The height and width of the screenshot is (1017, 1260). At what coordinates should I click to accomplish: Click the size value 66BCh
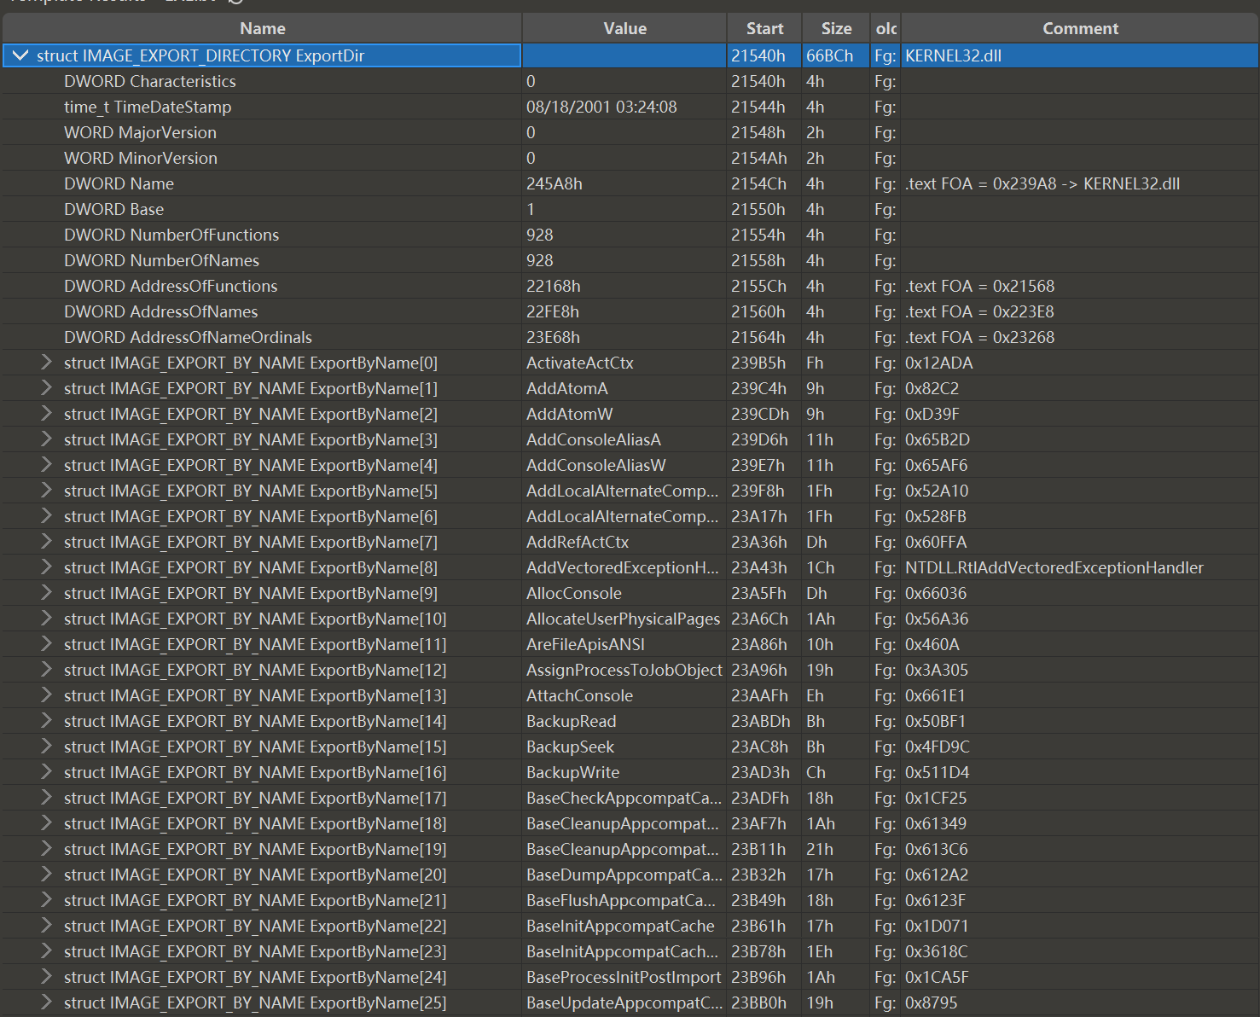point(830,55)
